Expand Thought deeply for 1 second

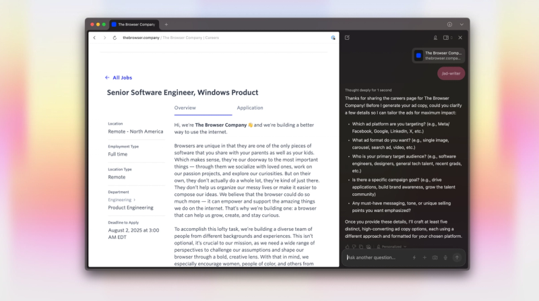(368, 90)
